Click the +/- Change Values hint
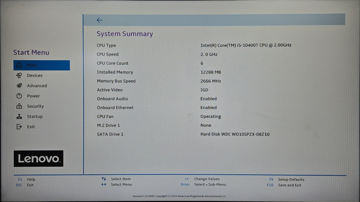Viewport: 360px width, 202px height. tap(202, 179)
